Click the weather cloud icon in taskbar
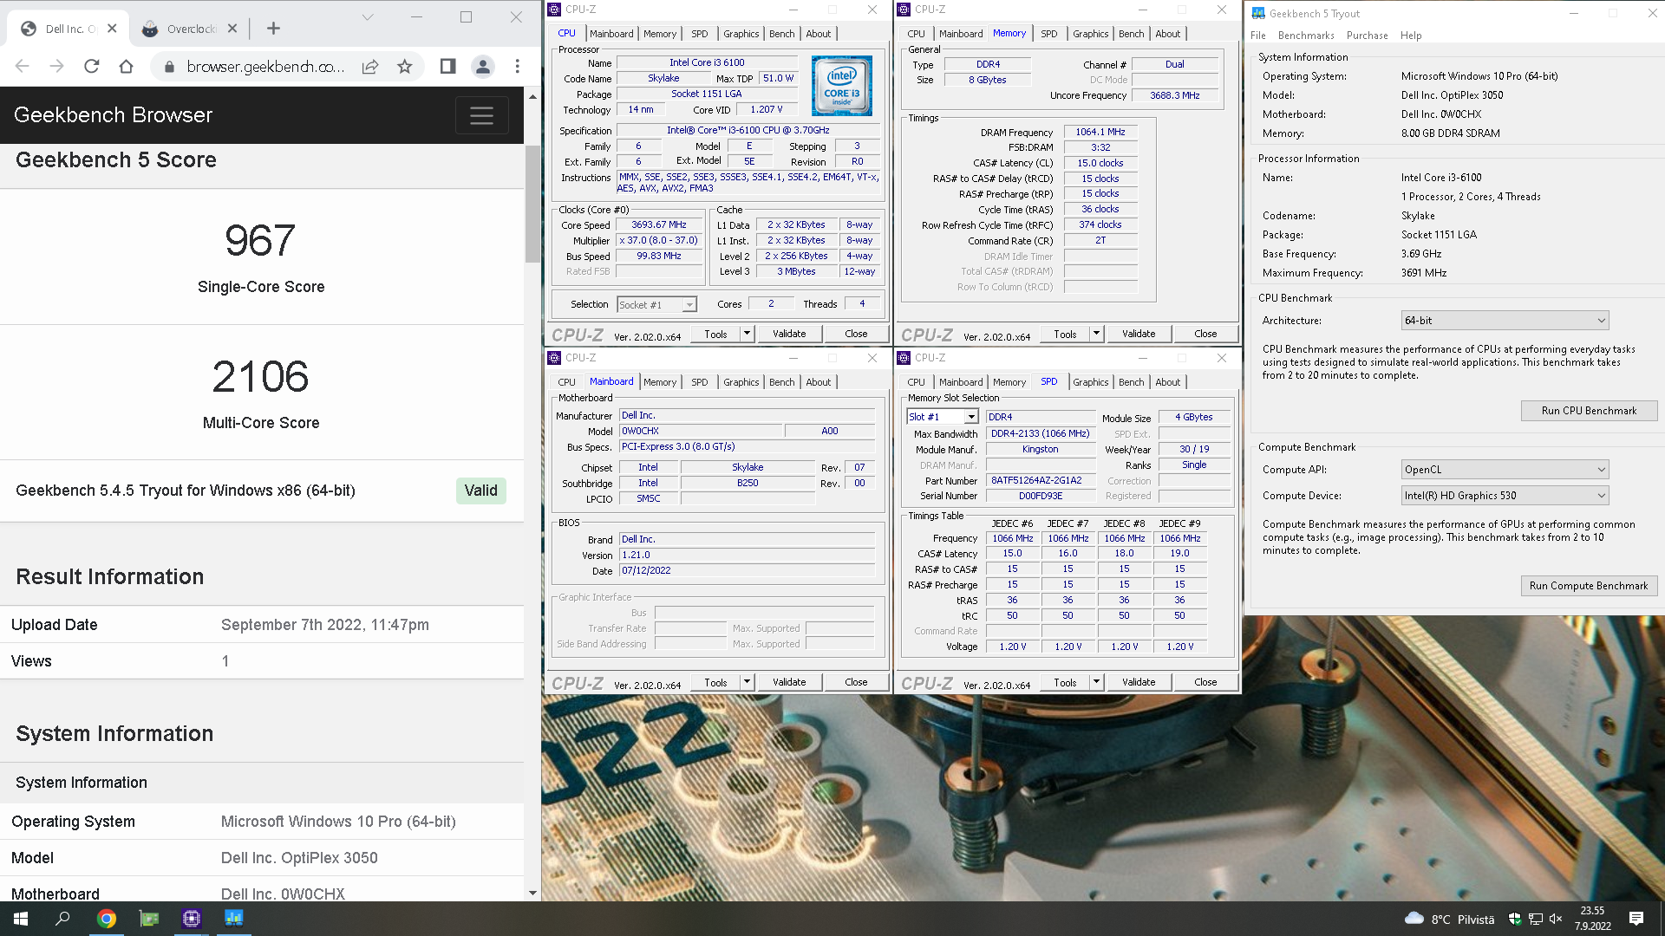 [1414, 919]
